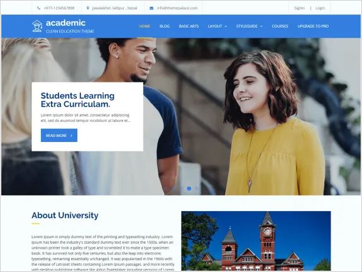Open the Courses menu item

(280, 26)
